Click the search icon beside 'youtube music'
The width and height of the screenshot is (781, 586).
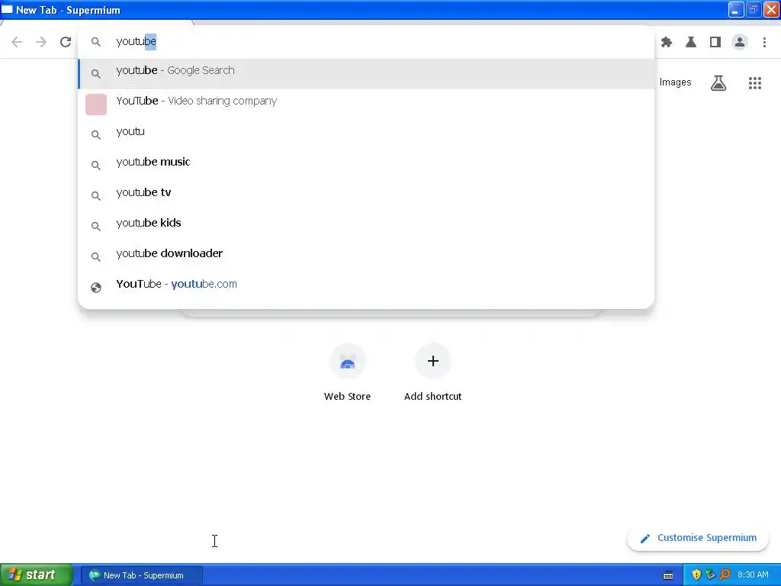pyautogui.click(x=96, y=166)
